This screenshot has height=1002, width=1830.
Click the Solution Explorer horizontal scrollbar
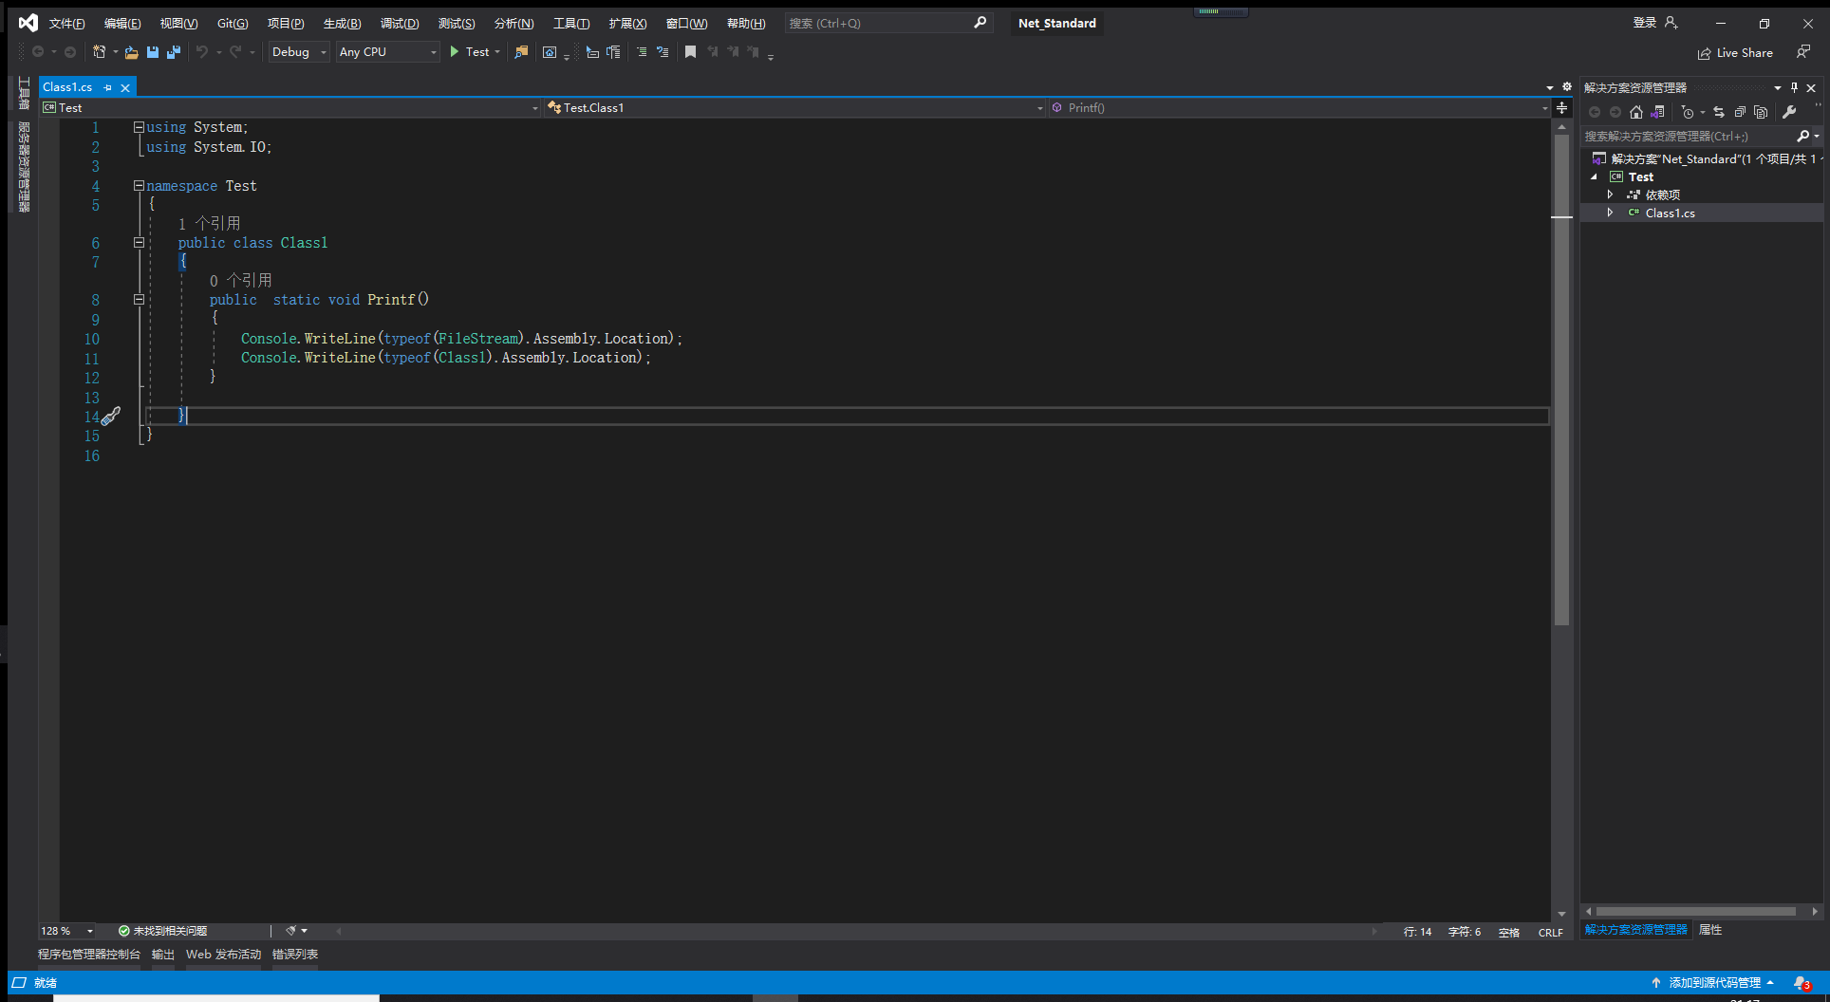tap(1695, 911)
